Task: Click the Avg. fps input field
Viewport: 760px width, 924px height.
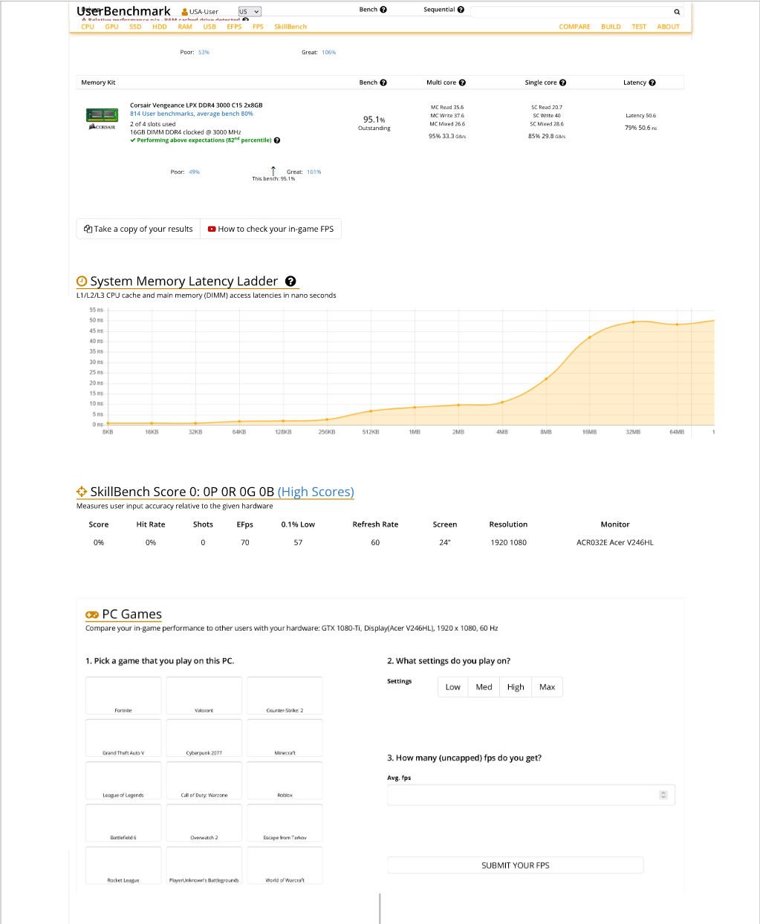Action: click(531, 795)
